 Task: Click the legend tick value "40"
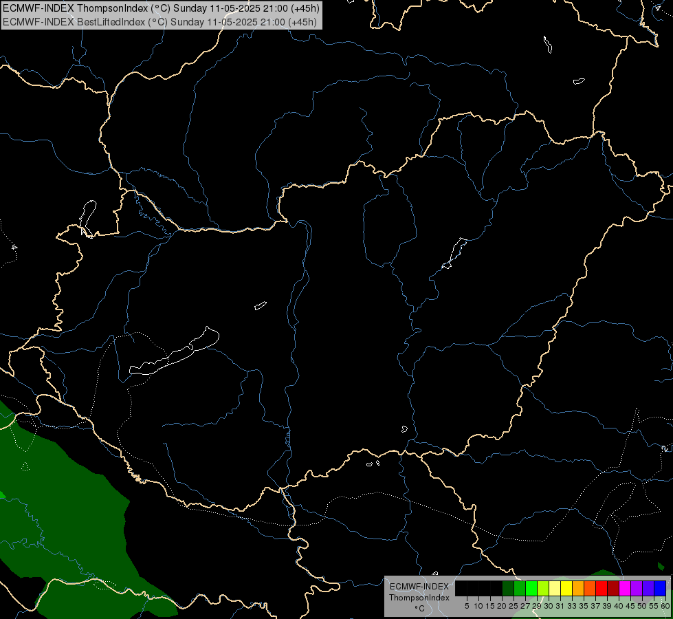click(x=619, y=606)
